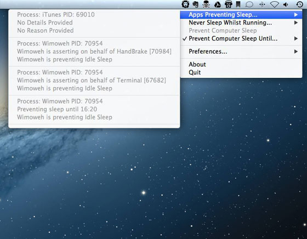Viewport: 307px width, 239px height.
Task: Open the Preferences menu item
Action: (241, 52)
